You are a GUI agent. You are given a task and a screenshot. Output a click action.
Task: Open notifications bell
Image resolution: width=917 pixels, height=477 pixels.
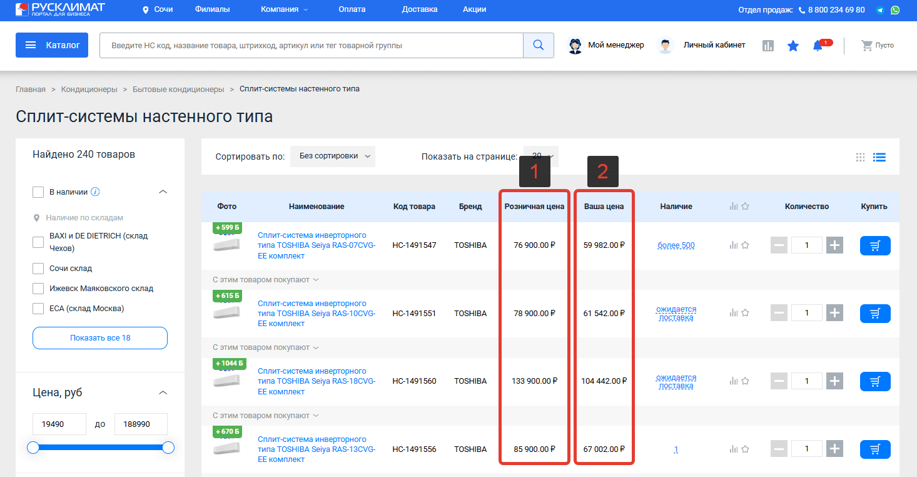(x=818, y=46)
